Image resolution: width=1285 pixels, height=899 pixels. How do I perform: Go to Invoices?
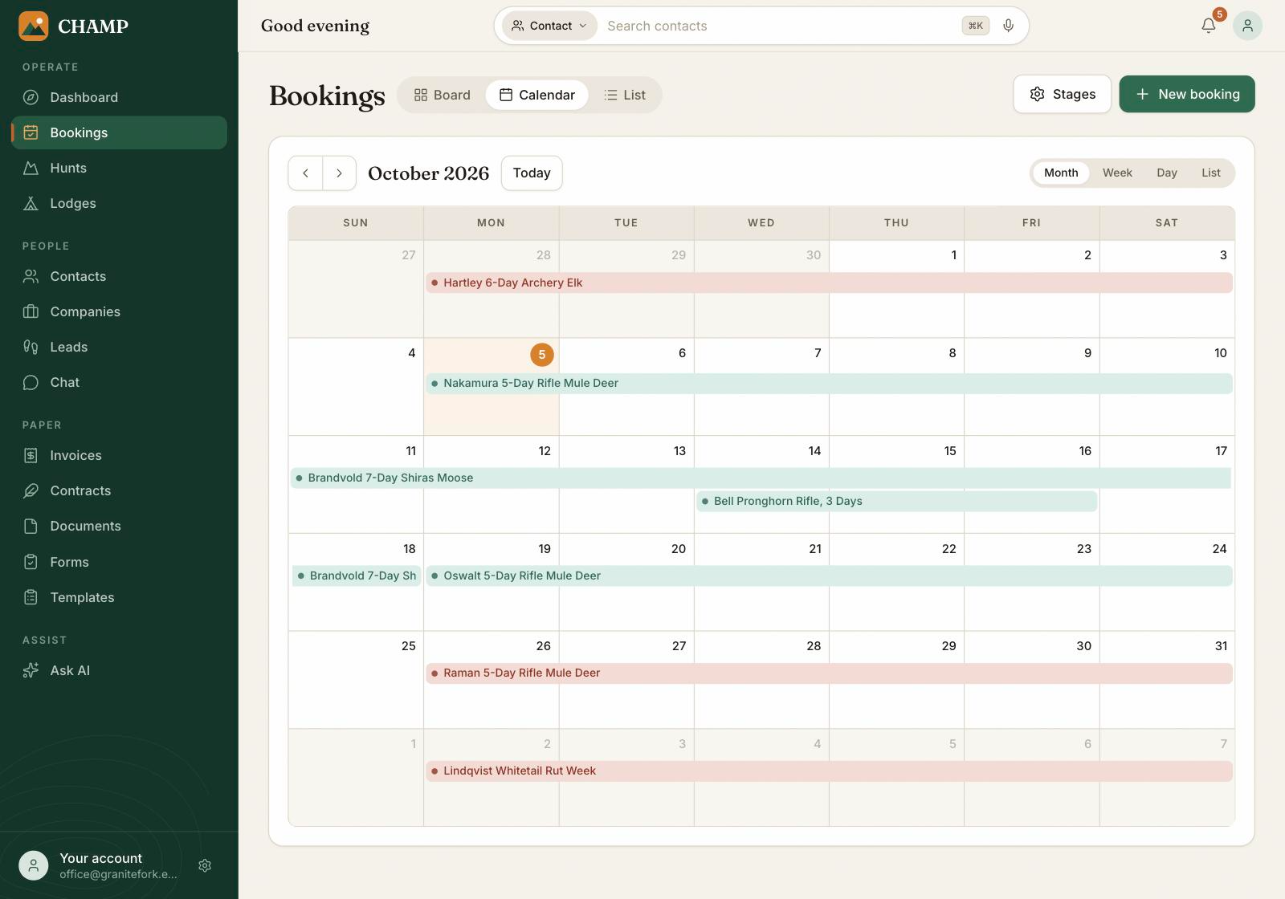(119, 455)
